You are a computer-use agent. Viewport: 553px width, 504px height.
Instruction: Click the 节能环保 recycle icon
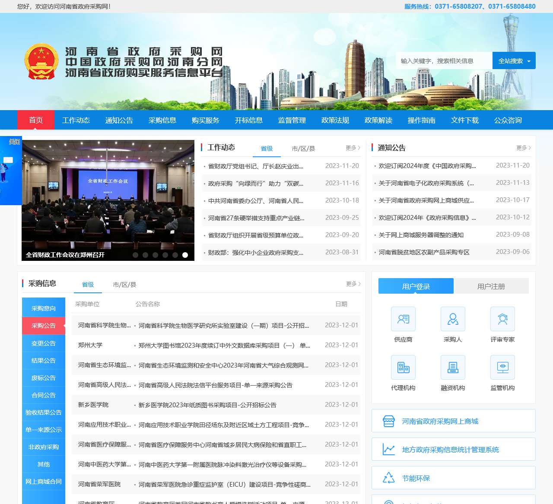tap(389, 478)
